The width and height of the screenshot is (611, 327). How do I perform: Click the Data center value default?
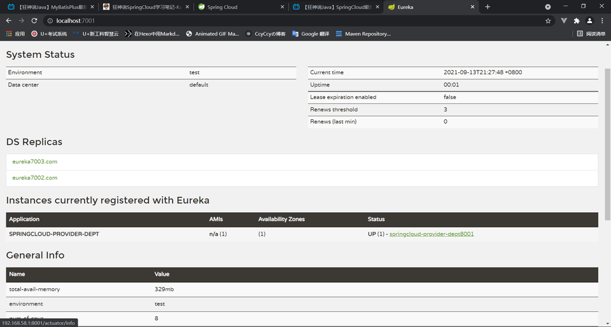(x=199, y=84)
